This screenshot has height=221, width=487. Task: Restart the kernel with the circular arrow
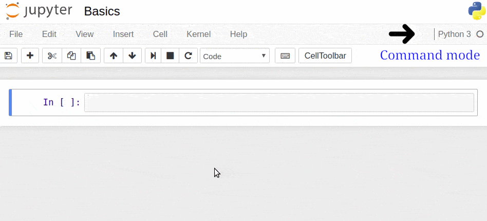[x=188, y=56]
